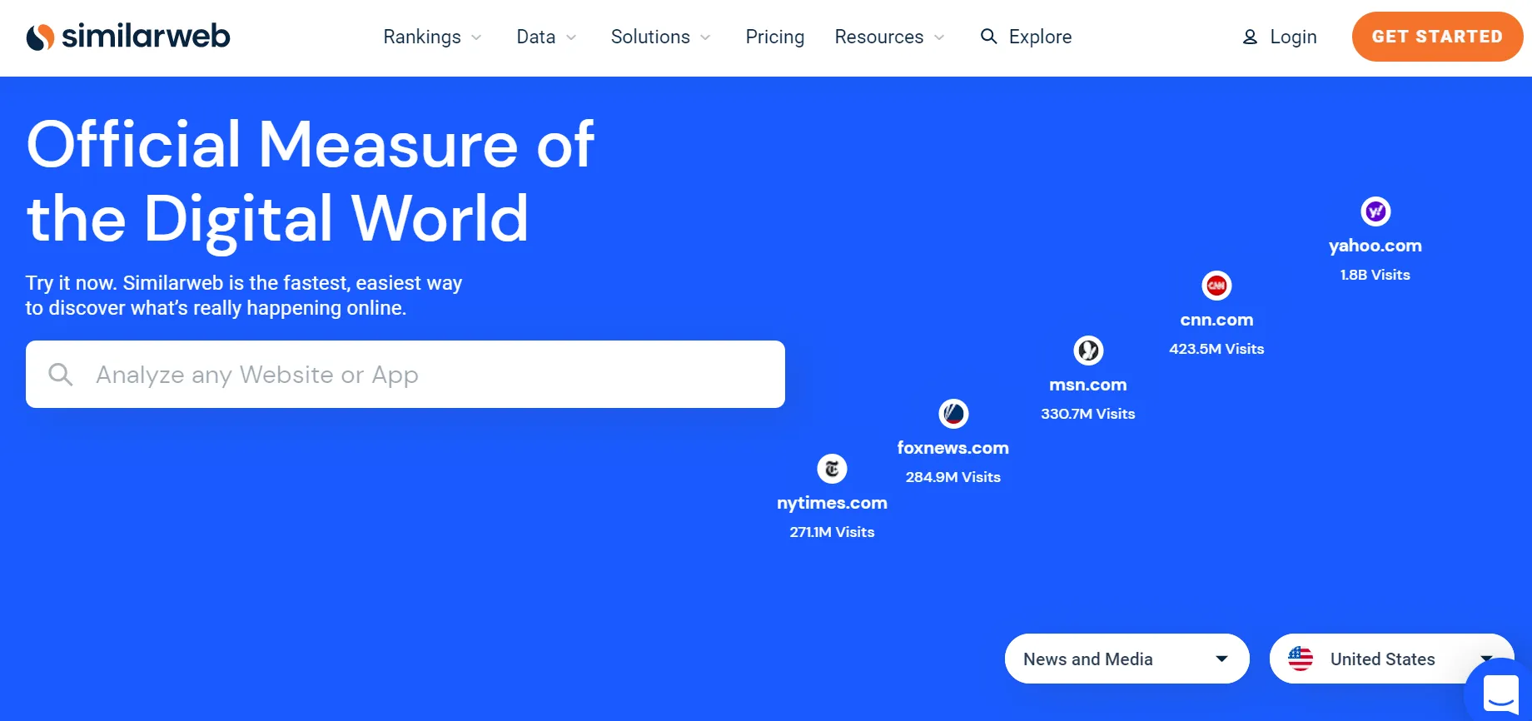Open the chat widget icon
1532x721 pixels.
point(1500,692)
